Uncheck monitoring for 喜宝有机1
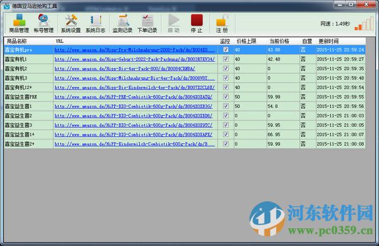379x246 pixels. tap(226, 59)
